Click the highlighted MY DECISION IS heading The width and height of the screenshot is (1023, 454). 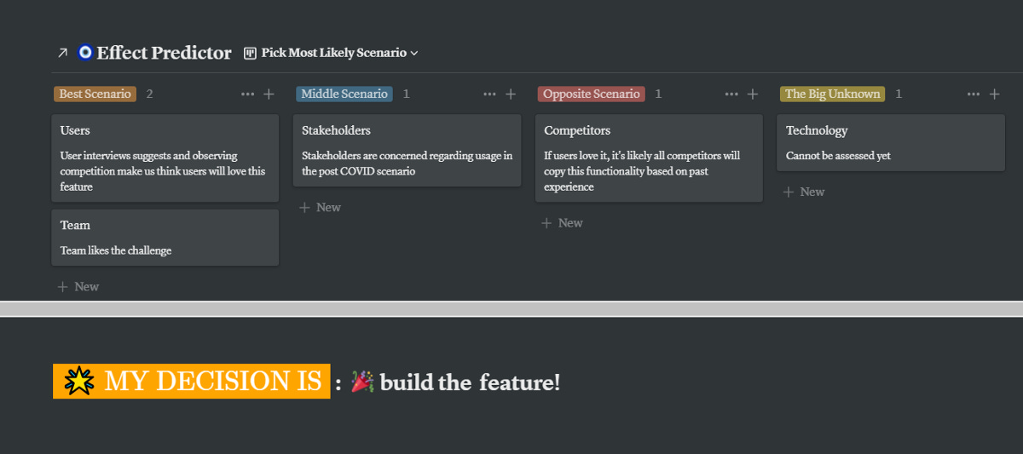tap(192, 382)
